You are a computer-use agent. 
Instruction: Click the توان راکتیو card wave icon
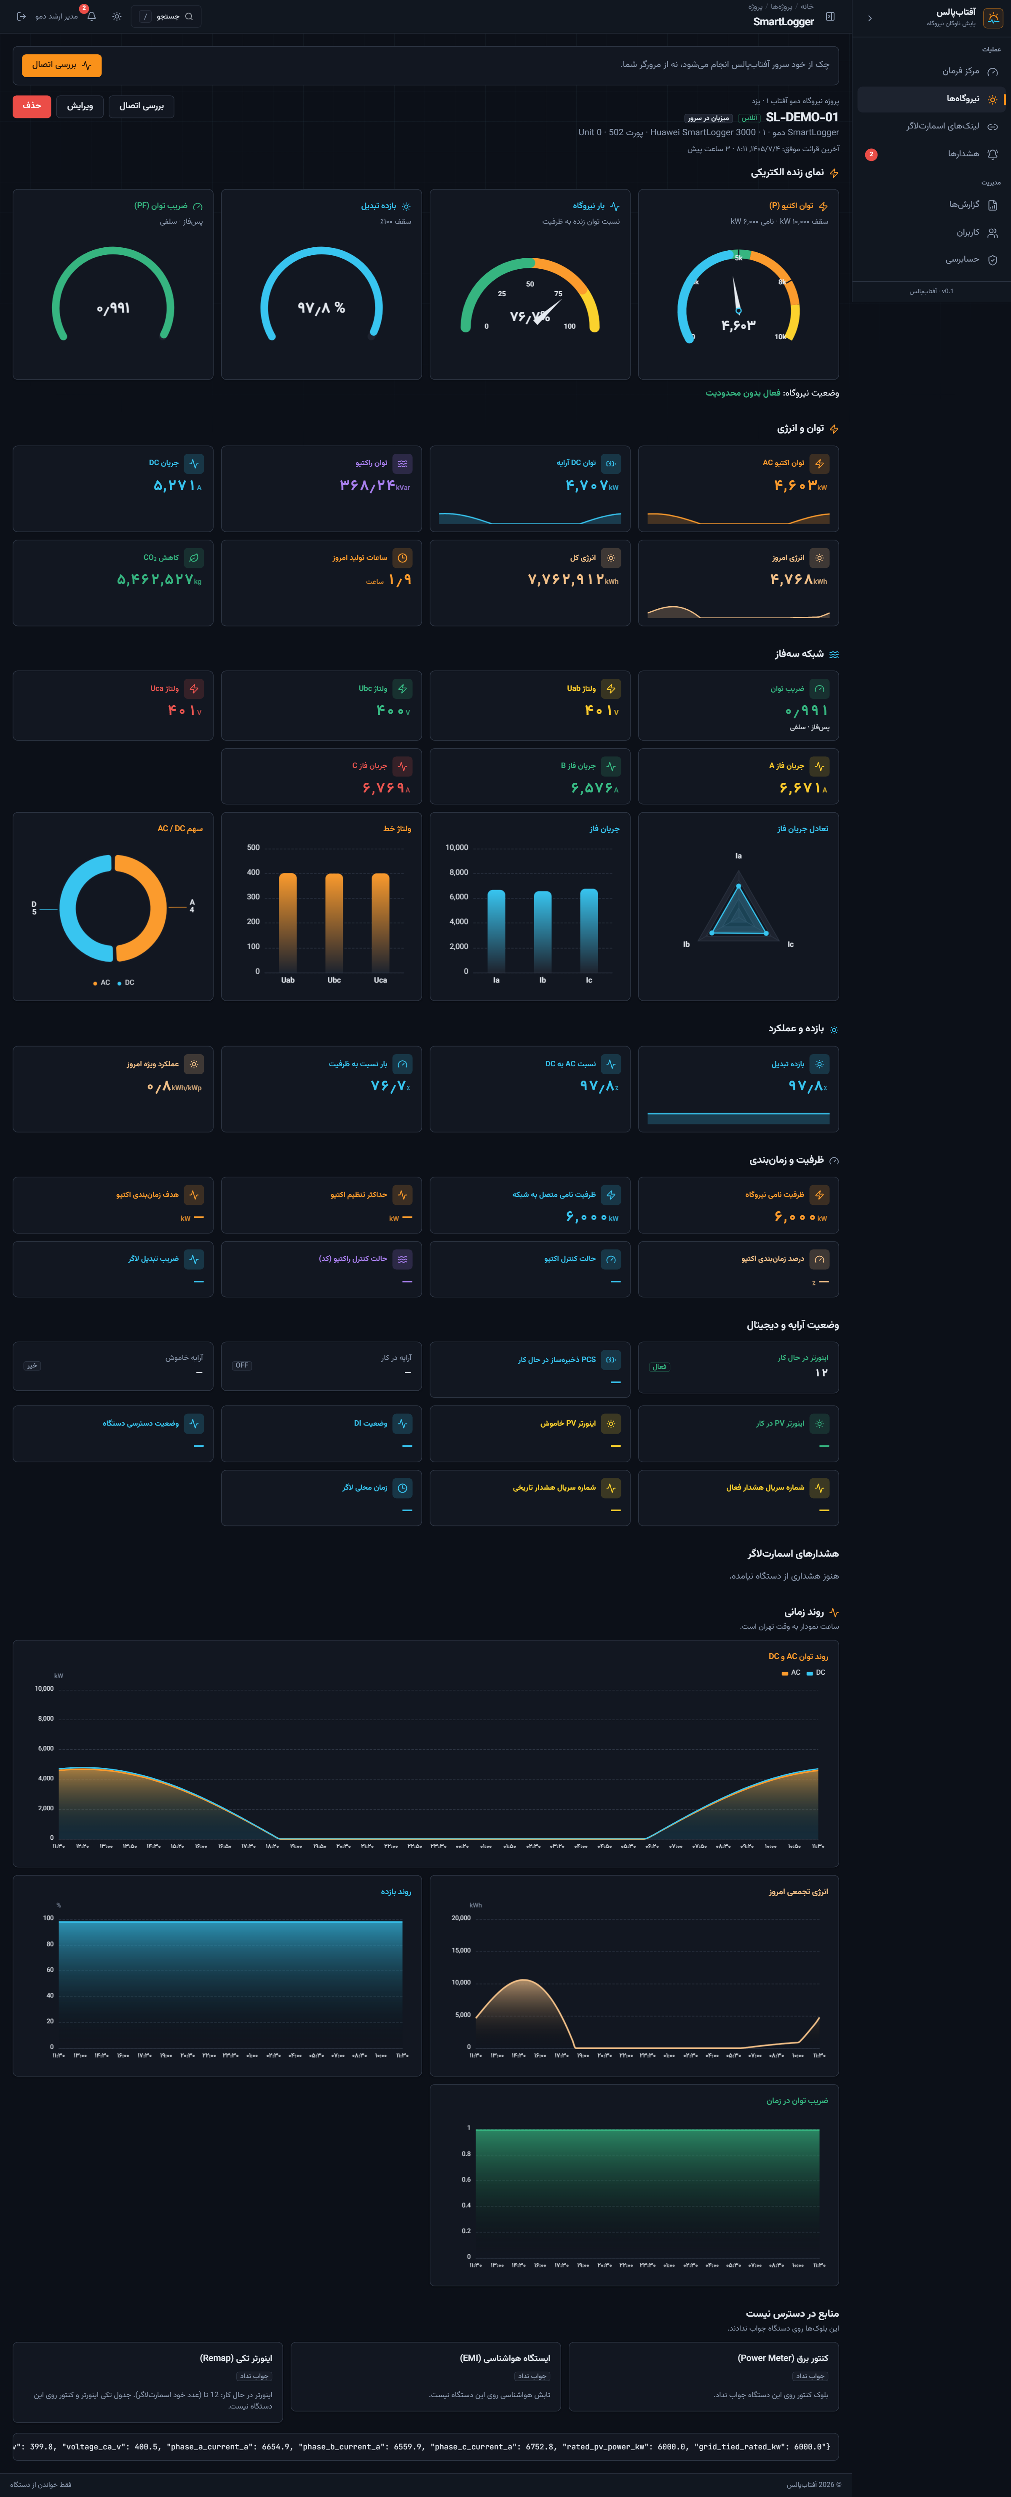[x=402, y=463]
